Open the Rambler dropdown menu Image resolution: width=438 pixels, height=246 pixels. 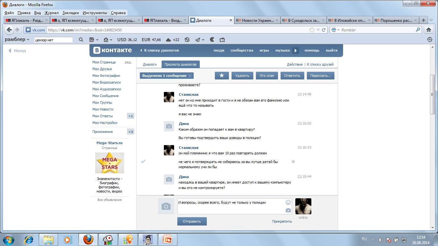pyautogui.click(x=17, y=40)
